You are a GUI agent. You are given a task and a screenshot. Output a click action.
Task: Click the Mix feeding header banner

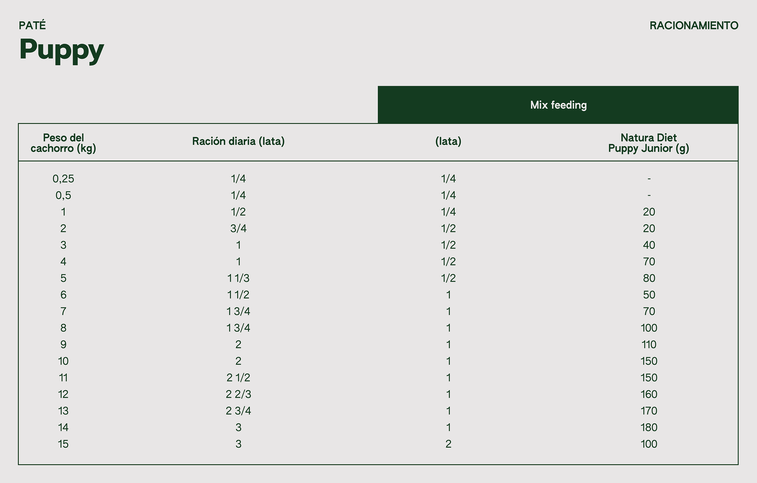tap(558, 105)
